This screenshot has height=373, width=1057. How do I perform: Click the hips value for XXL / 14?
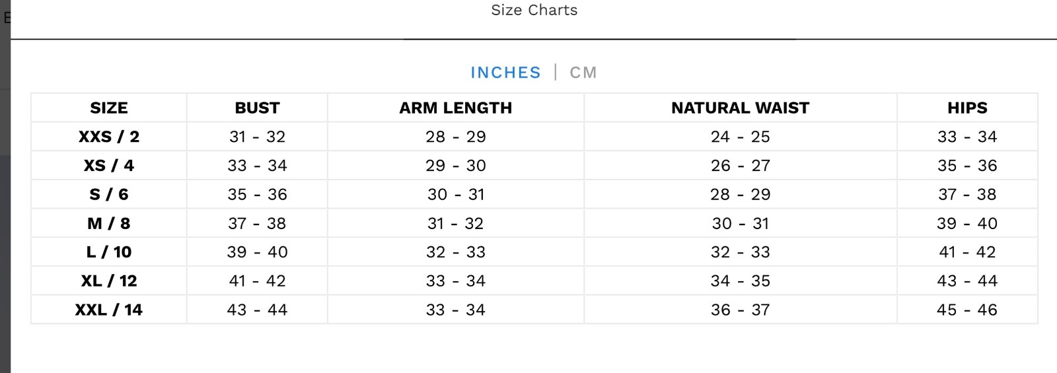(x=967, y=310)
